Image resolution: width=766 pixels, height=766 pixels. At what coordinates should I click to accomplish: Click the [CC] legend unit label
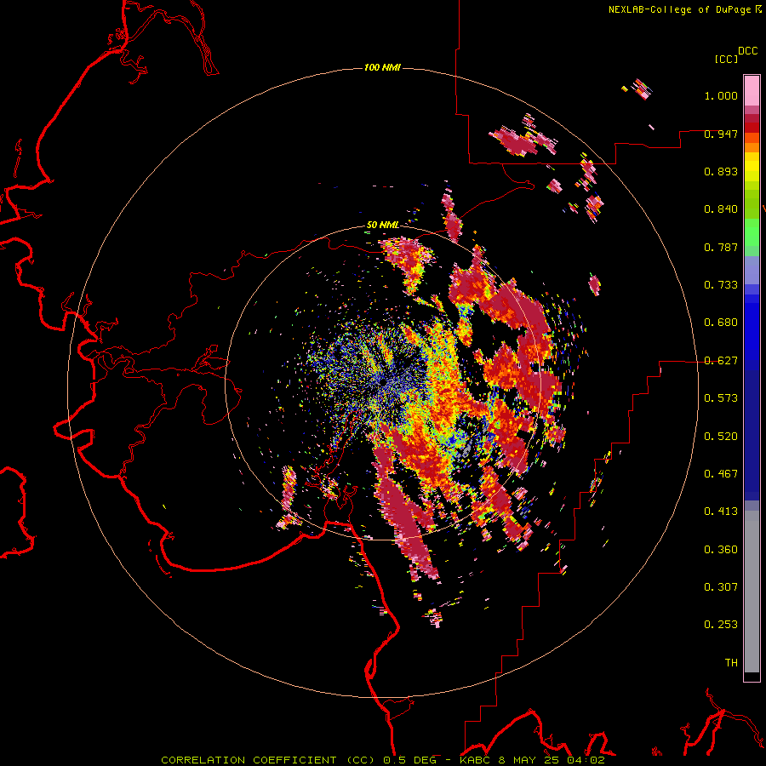pyautogui.click(x=726, y=59)
